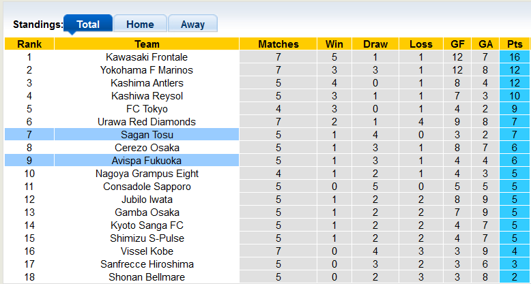
Task: Select the highlighted Sagan Tosu row
Action: (x=267, y=135)
